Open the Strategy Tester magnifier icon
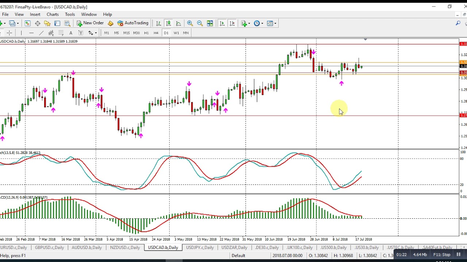This screenshot has height=262, width=467. pyautogui.click(x=67, y=23)
